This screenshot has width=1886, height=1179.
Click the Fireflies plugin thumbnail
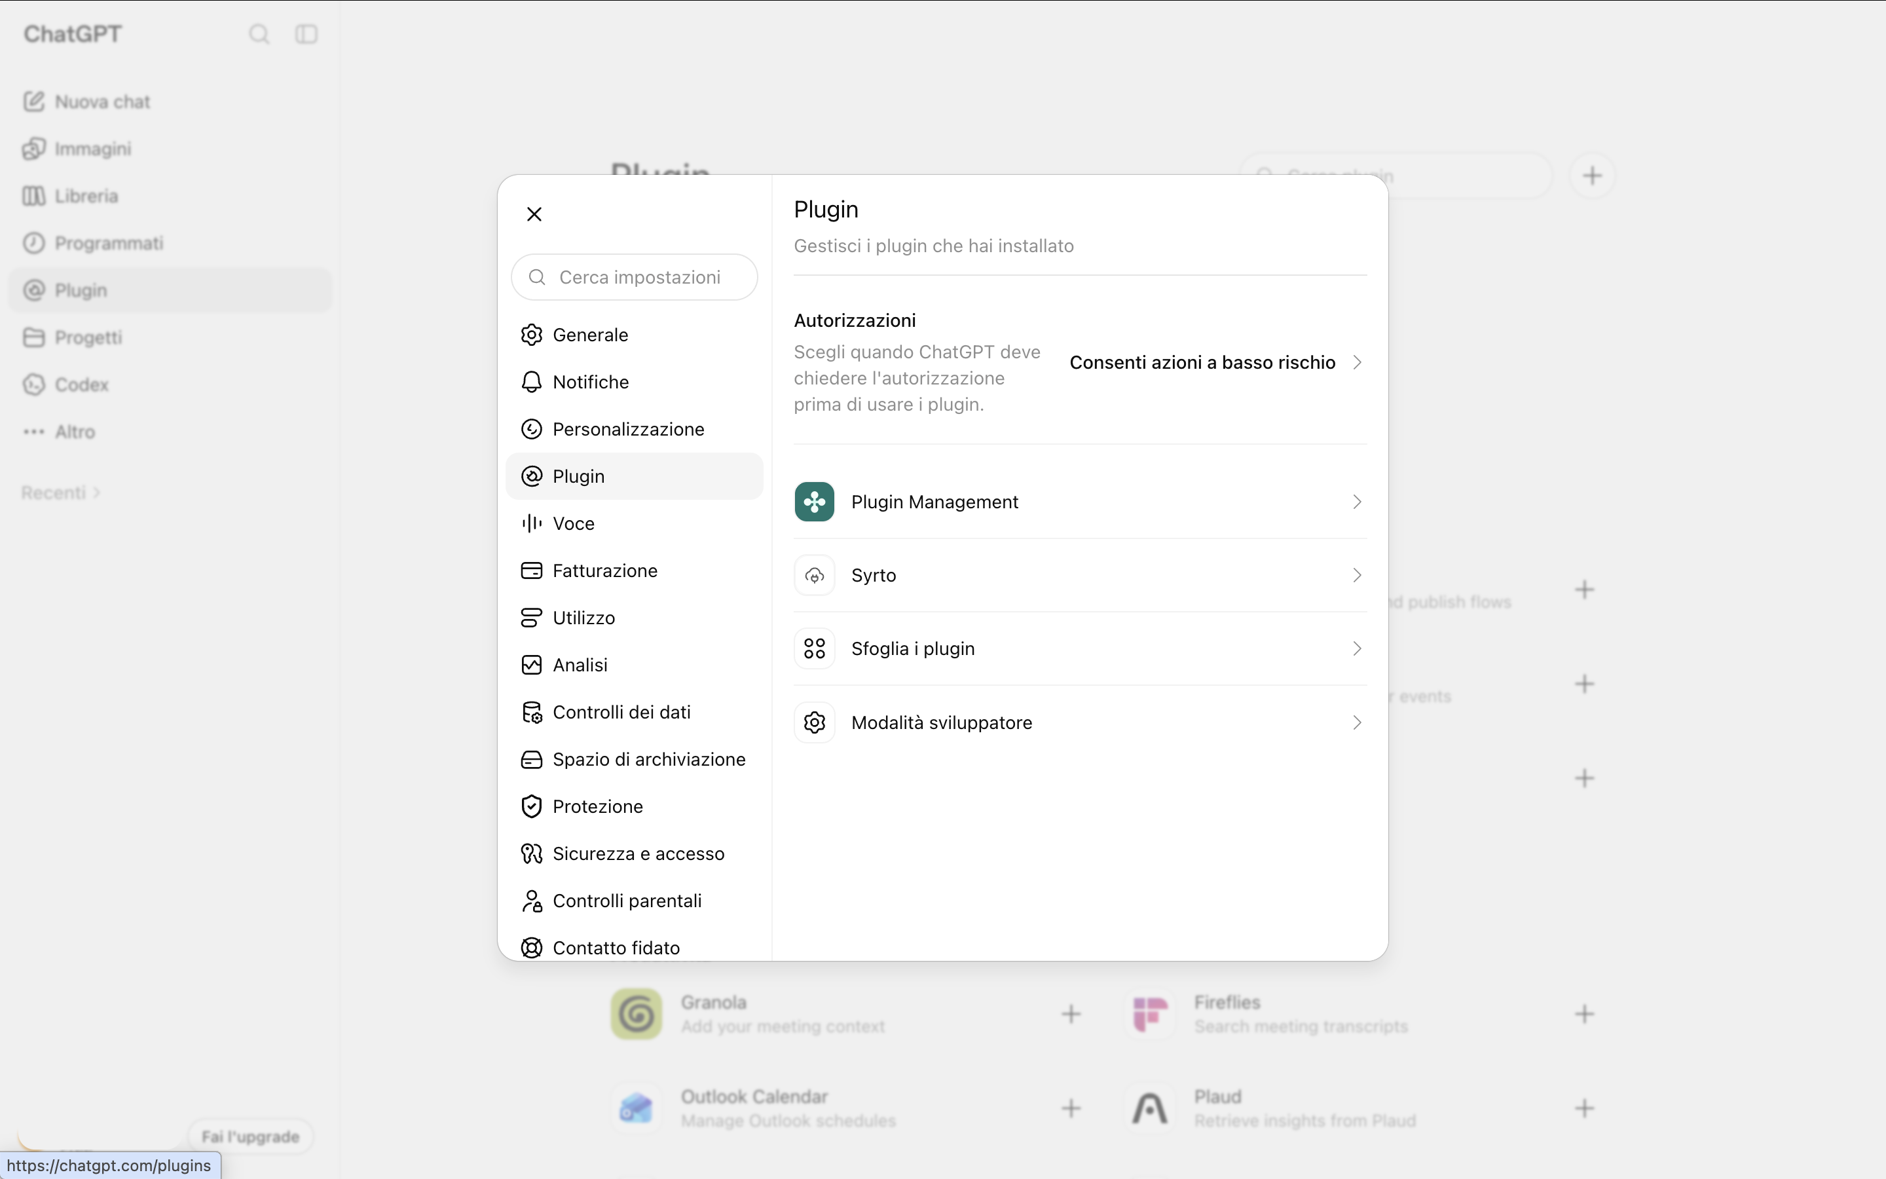click(1149, 1014)
